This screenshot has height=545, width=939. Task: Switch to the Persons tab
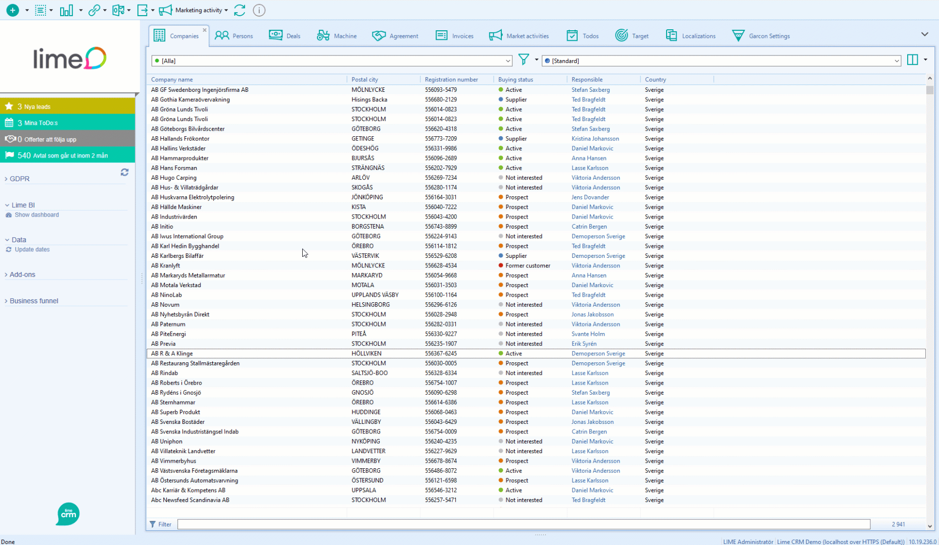tap(234, 35)
